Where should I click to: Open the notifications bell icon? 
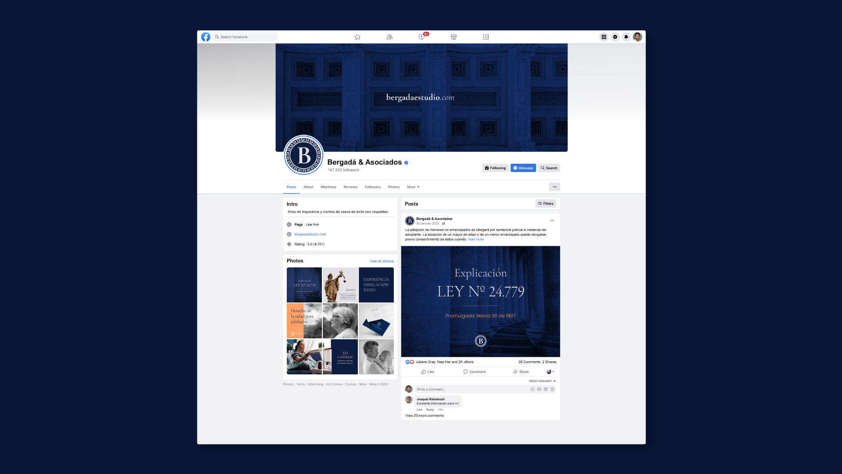click(x=626, y=37)
